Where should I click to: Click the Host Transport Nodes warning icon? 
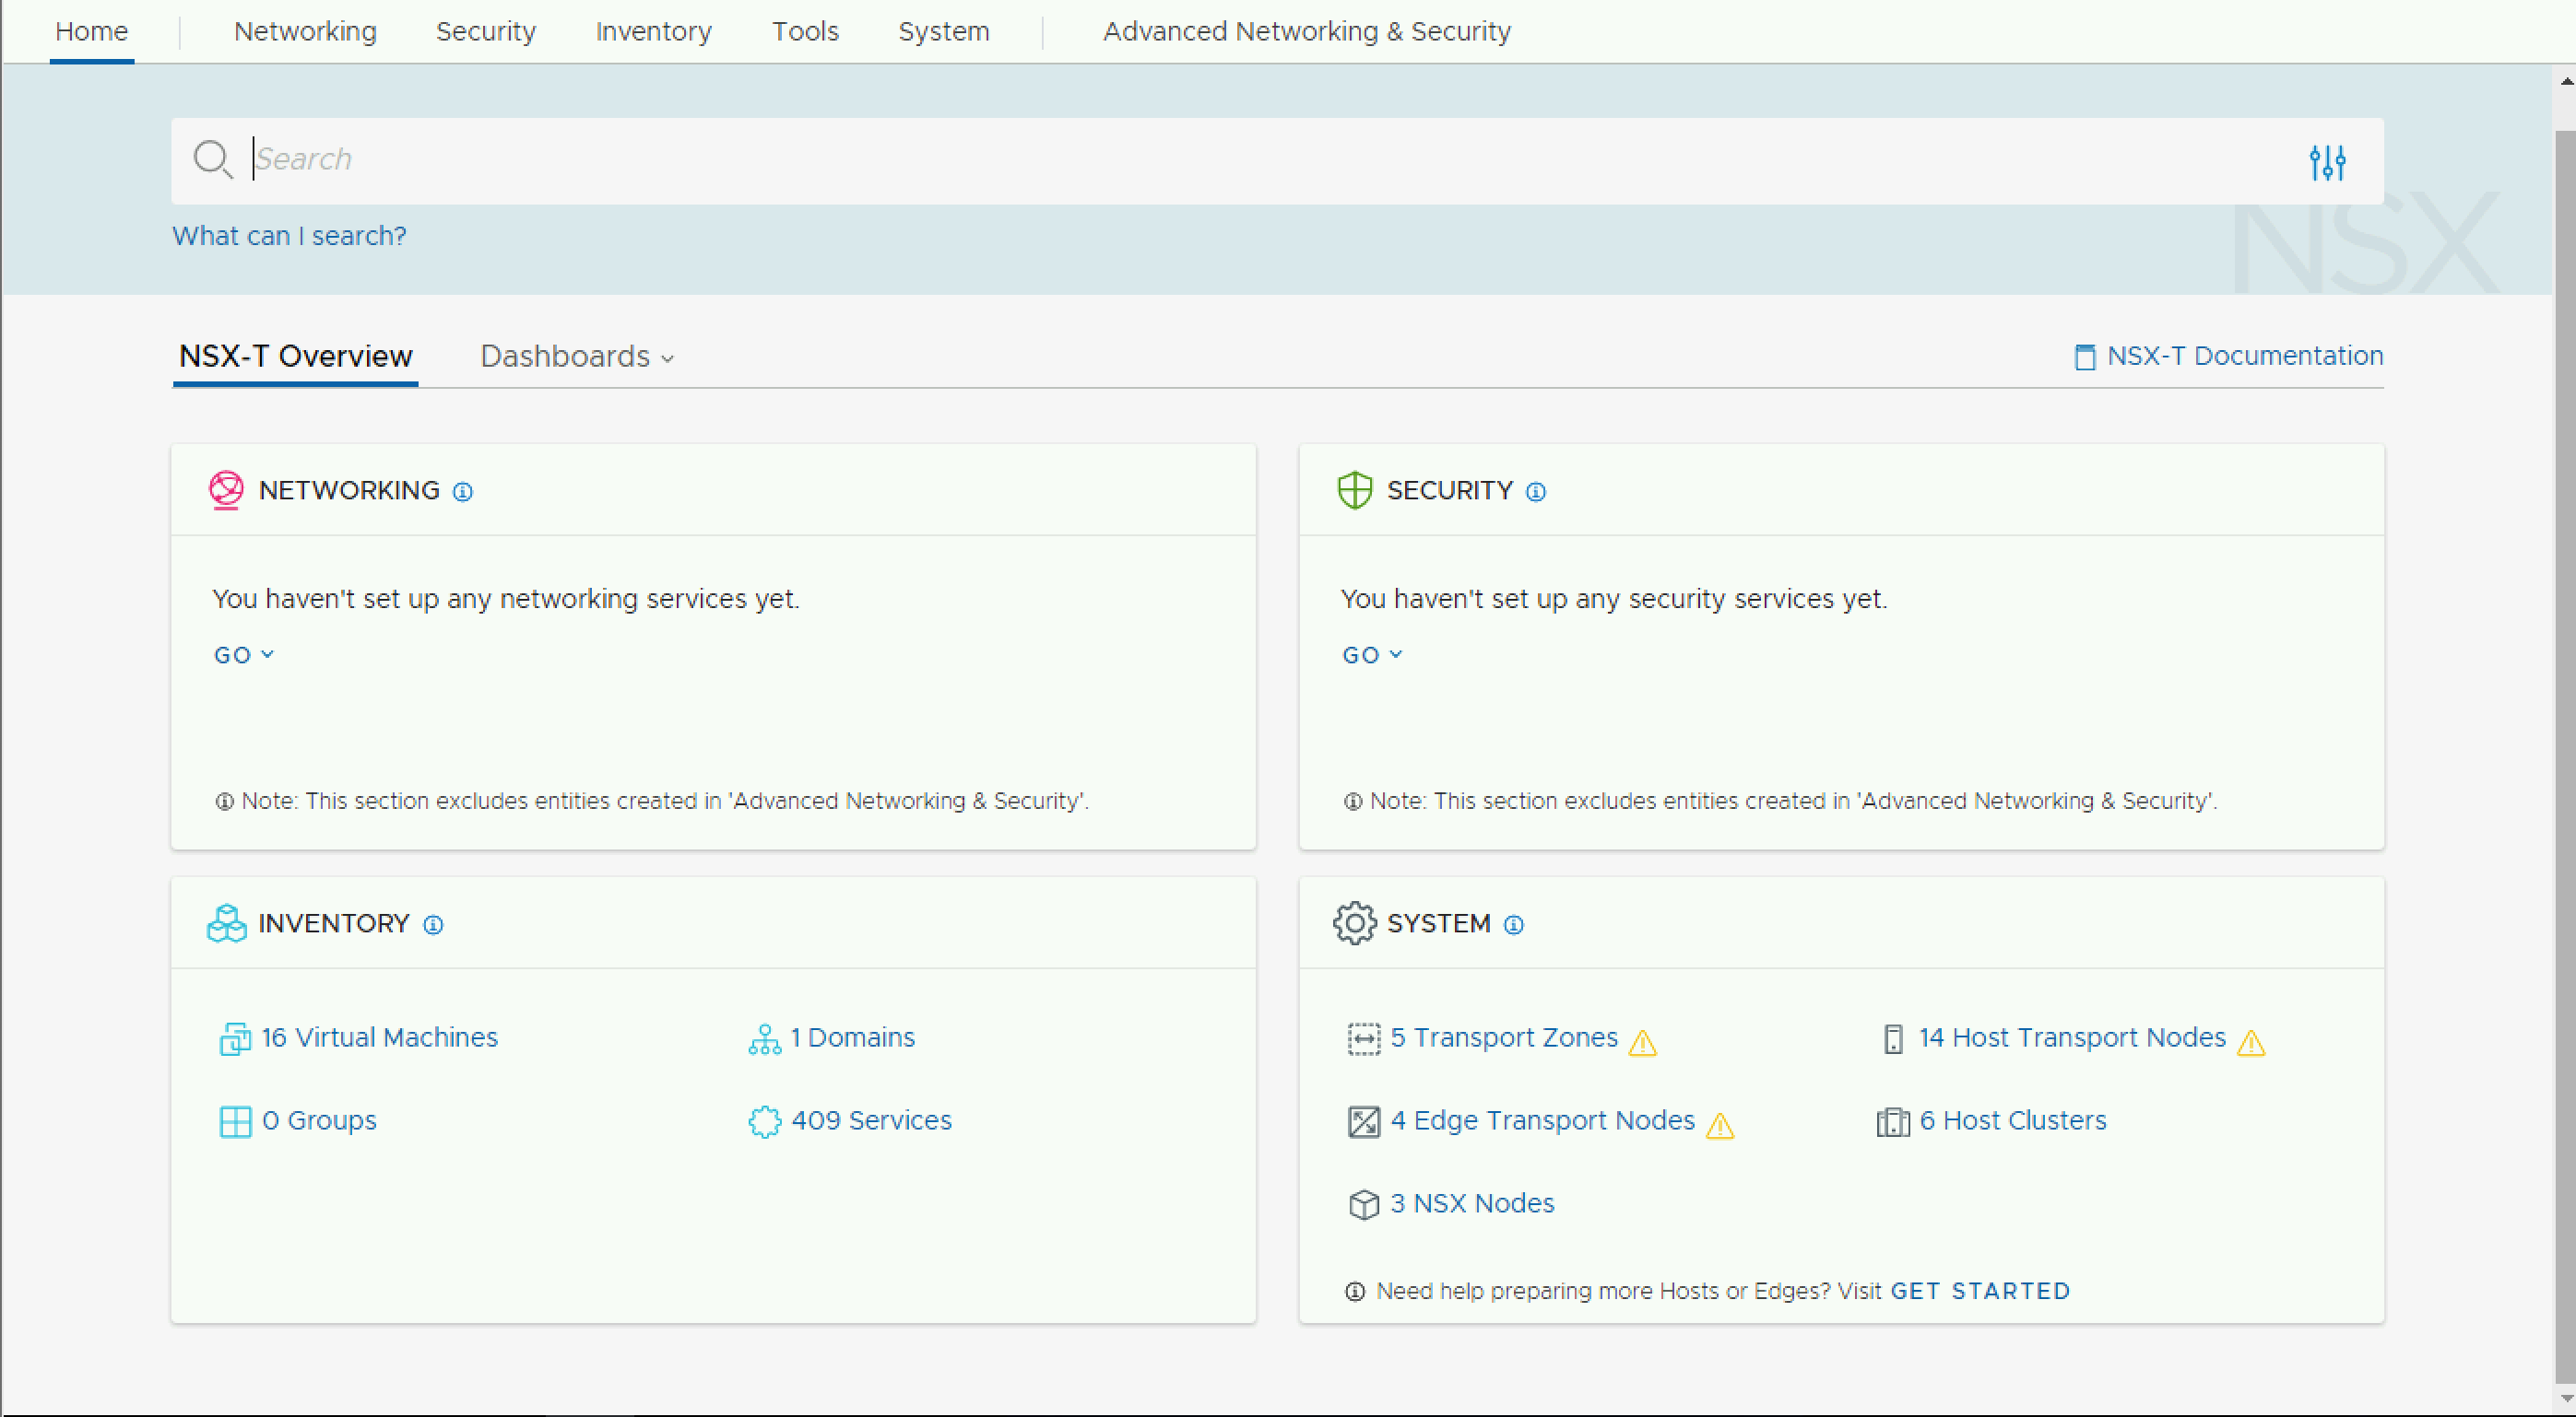[2251, 1042]
